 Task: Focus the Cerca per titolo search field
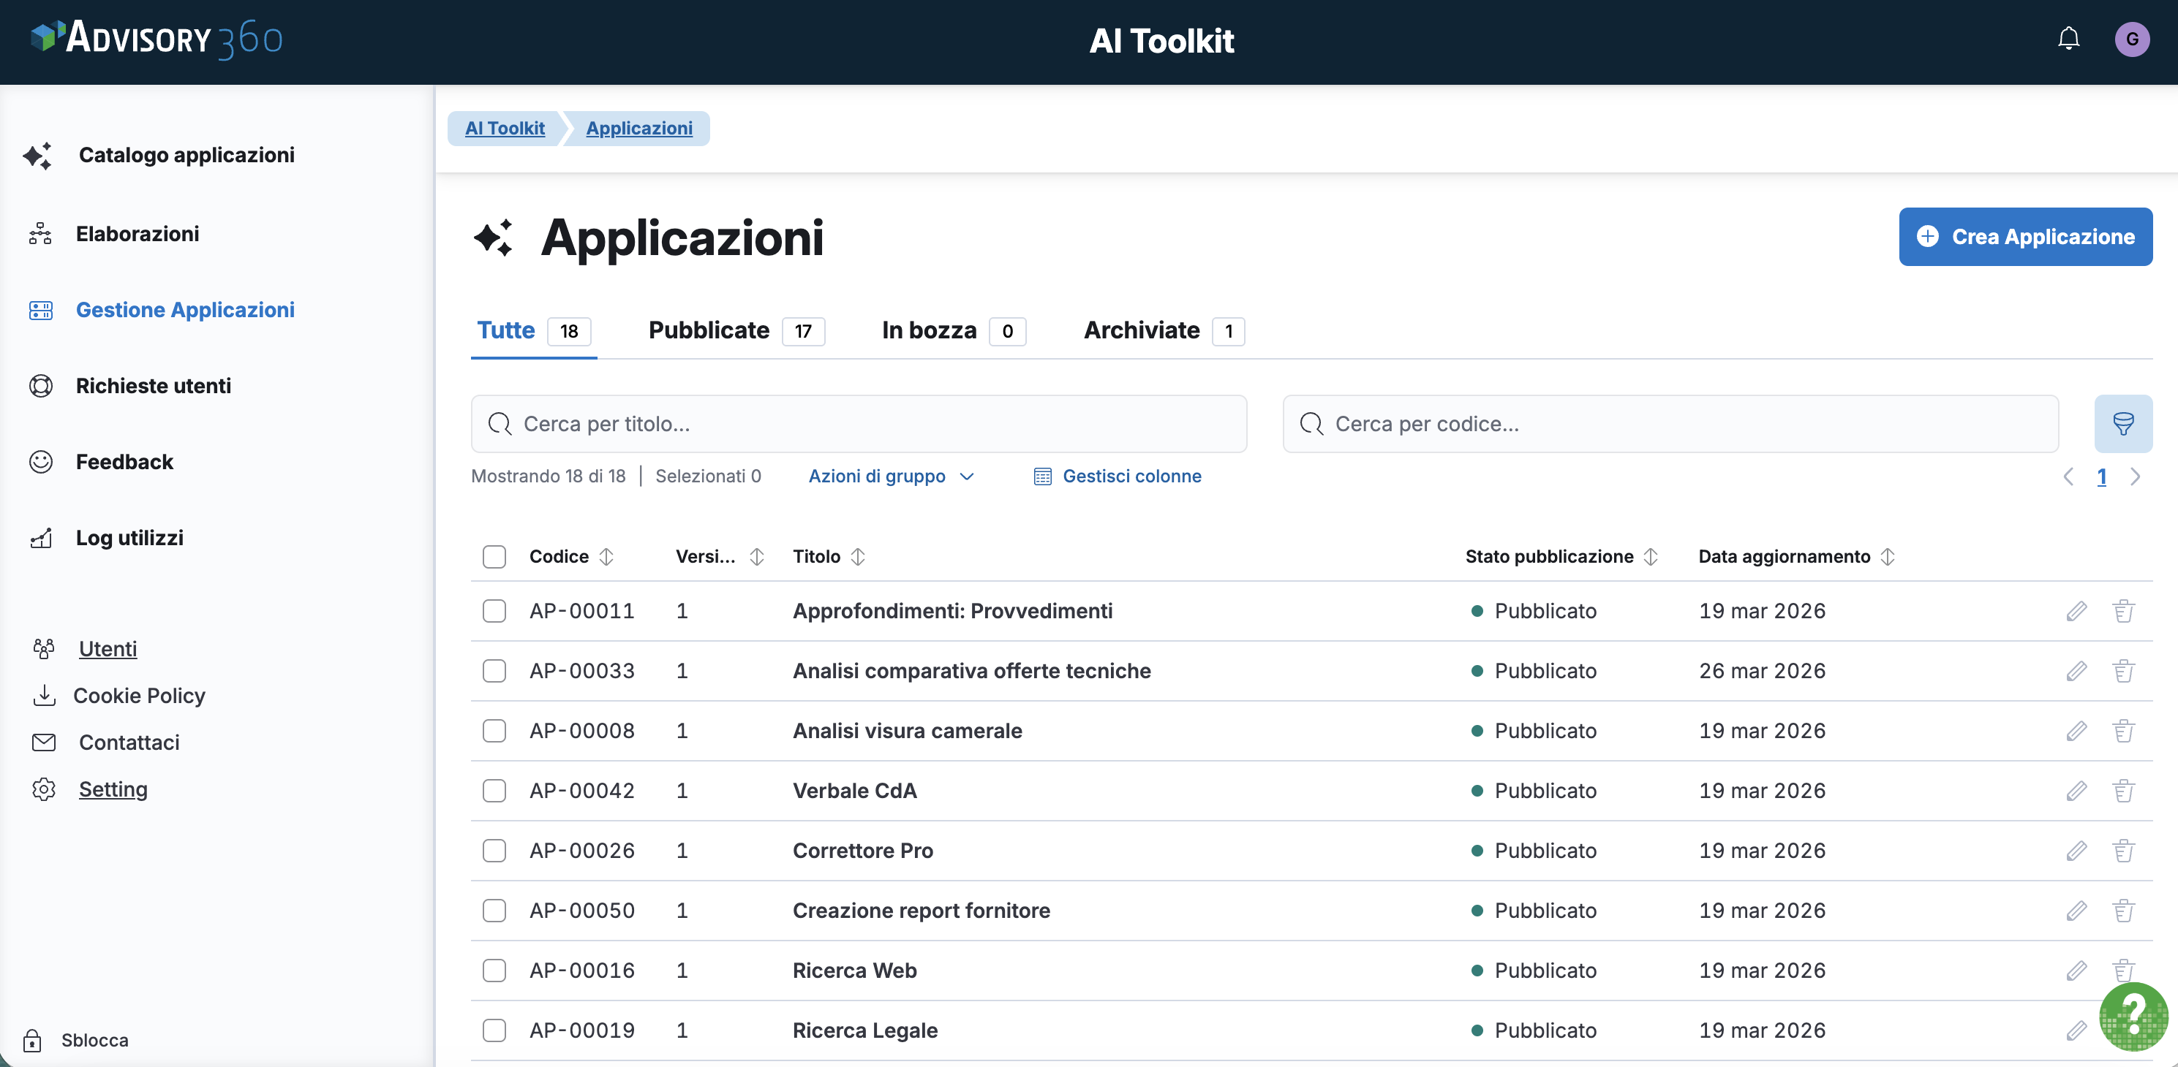(x=858, y=423)
